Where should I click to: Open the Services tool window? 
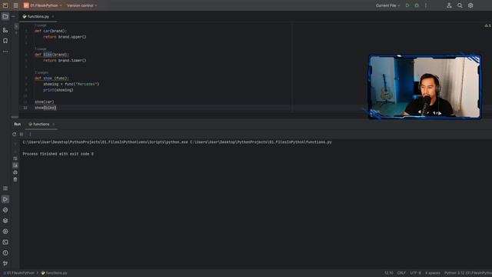pos(5,232)
